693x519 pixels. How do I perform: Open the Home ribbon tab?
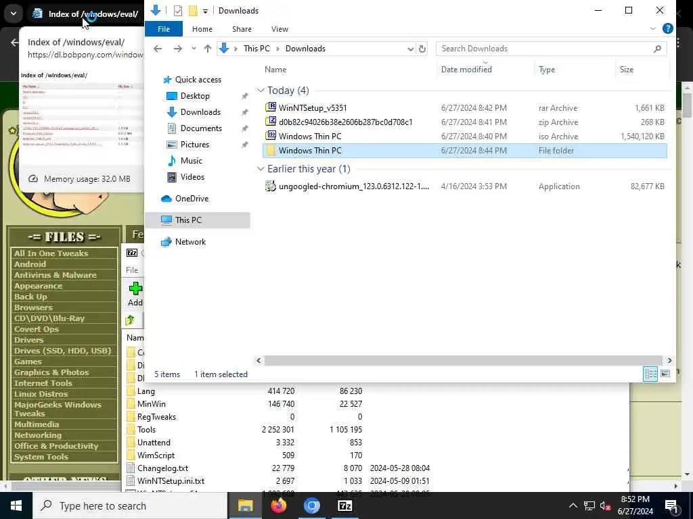point(202,29)
